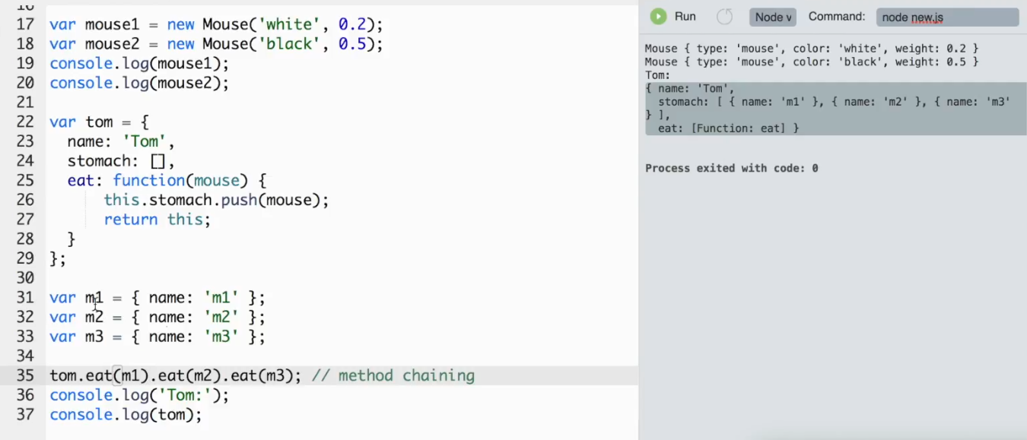The width and height of the screenshot is (1027, 440).
Task: Click the this.stomach.push(mouse); code line
Action: pos(216,200)
